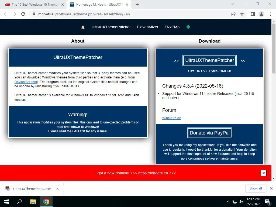The width and height of the screenshot is (276, 207).
Task: Open a new tab with plus button
Action: click(x=137, y=5)
